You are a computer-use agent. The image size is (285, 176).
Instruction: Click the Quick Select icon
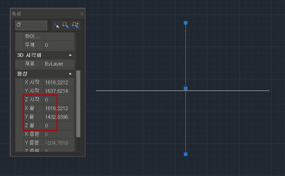(x=75, y=25)
